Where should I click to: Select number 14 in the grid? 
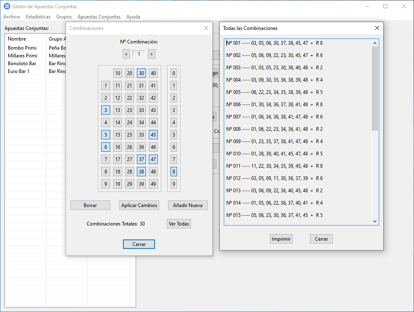click(118, 122)
